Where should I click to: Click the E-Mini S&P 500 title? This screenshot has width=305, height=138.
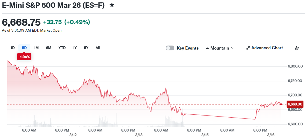click(53, 5)
